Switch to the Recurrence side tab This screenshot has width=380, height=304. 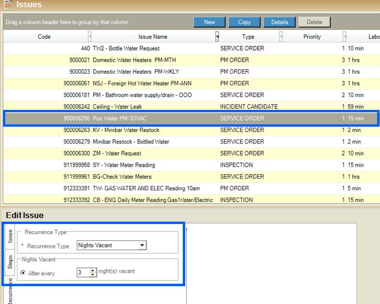10,291
